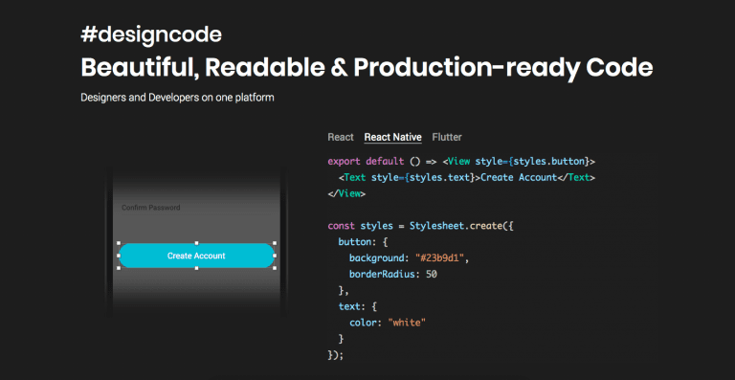Grab the top-left selection handle
Screen dimensions: 735x380
(119, 243)
